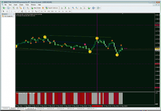Select VO Create N... item in Navigator

tap(8, 16)
